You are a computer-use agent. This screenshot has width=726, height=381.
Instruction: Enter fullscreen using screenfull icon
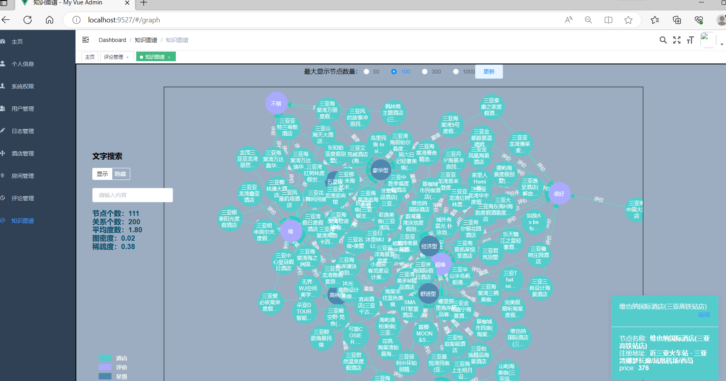click(677, 40)
